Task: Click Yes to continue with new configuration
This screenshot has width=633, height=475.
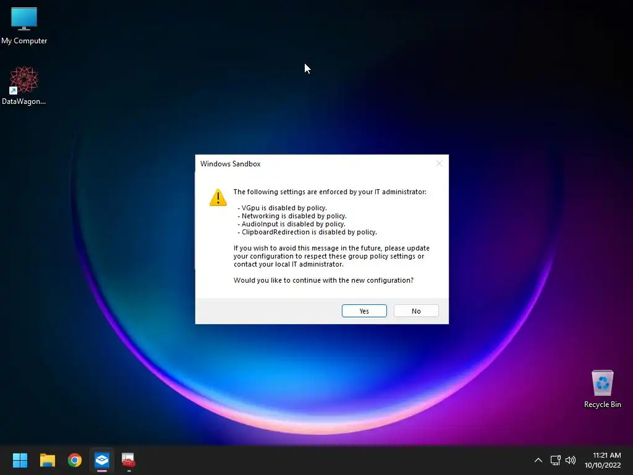Action: click(x=364, y=310)
